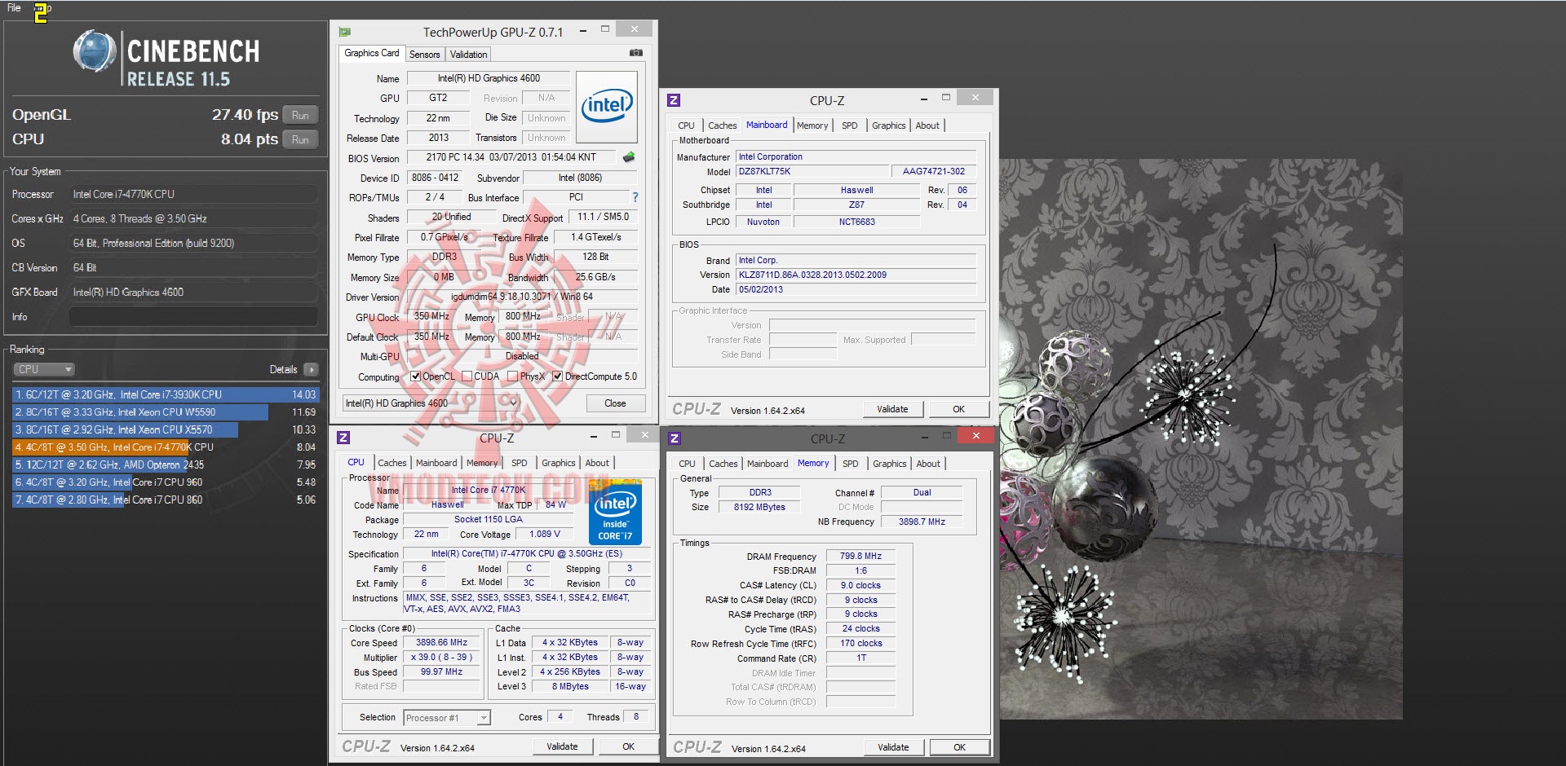The height and width of the screenshot is (766, 1566).
Task: Open Caches tab in CPU-Z CPU window
Action: [391, 463]
